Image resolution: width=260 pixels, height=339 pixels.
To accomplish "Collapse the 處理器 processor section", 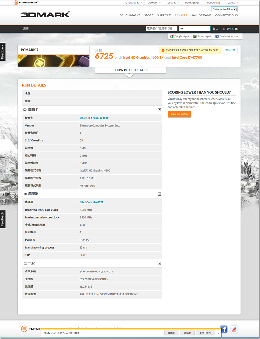I will [159, 194].
